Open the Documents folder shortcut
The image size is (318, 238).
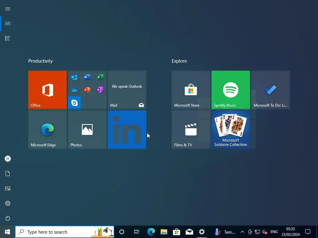coord(8,174)
